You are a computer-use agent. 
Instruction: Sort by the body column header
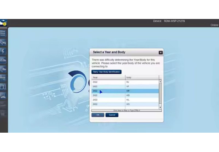pyautogui.click(x=142, y=78)
